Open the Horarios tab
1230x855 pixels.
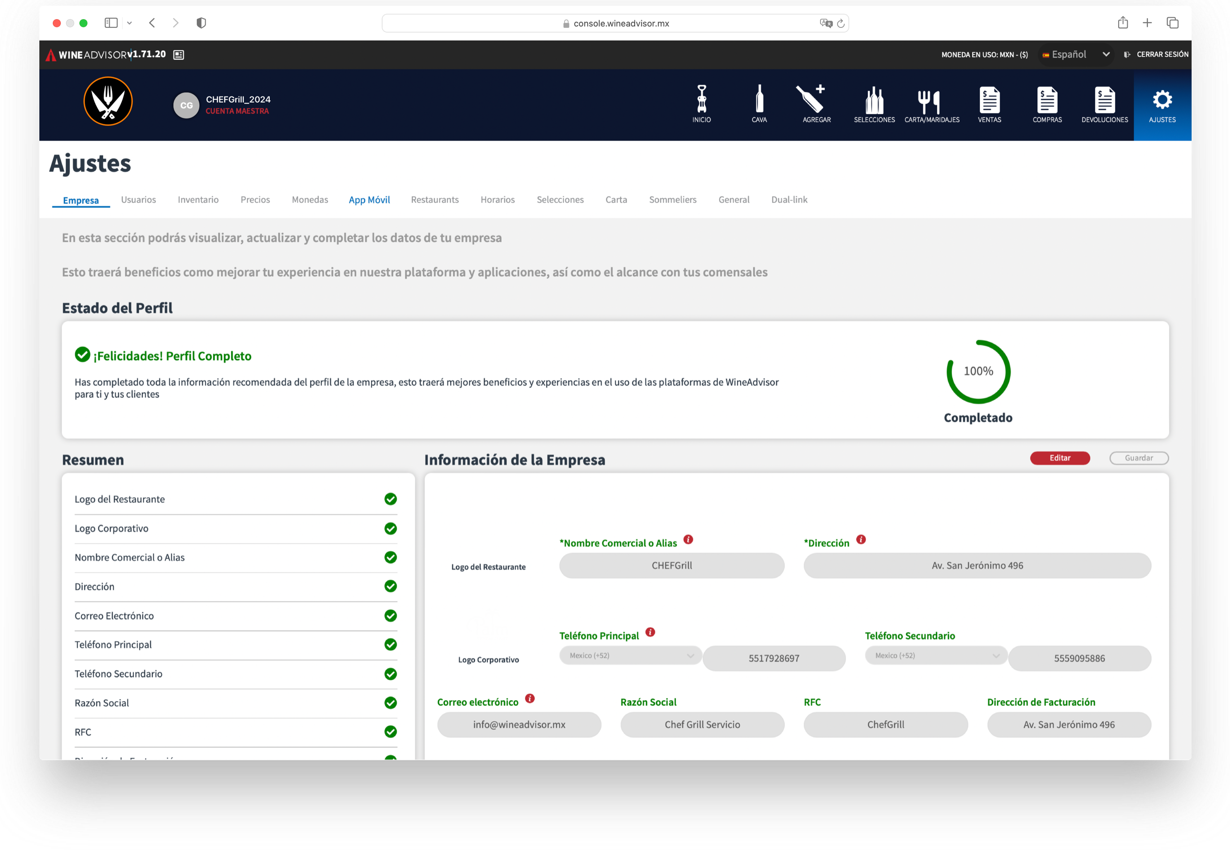pyautogui.click(x=497, y=200)
